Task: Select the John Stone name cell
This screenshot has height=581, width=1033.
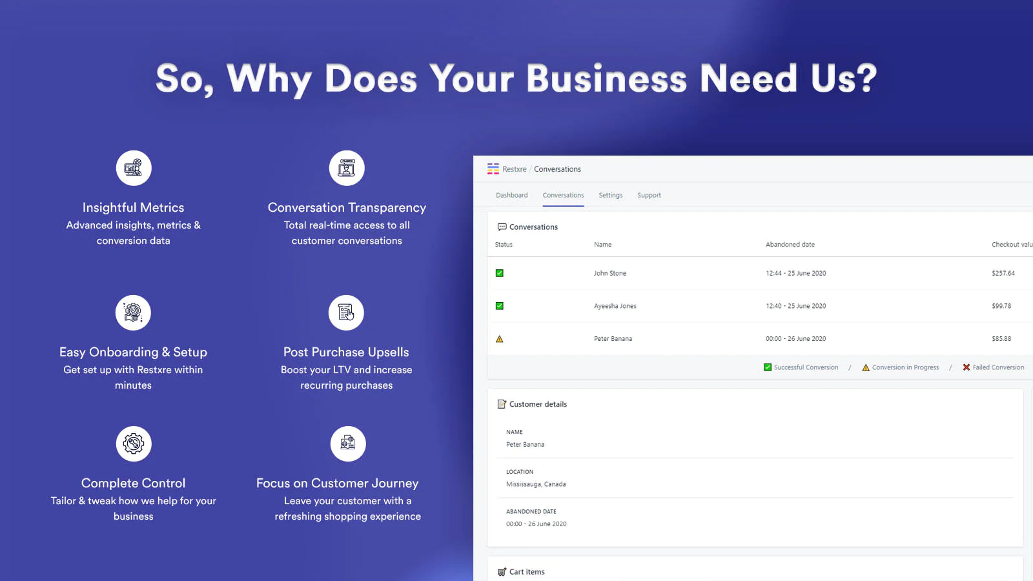Action: click(x=610, y=273)
